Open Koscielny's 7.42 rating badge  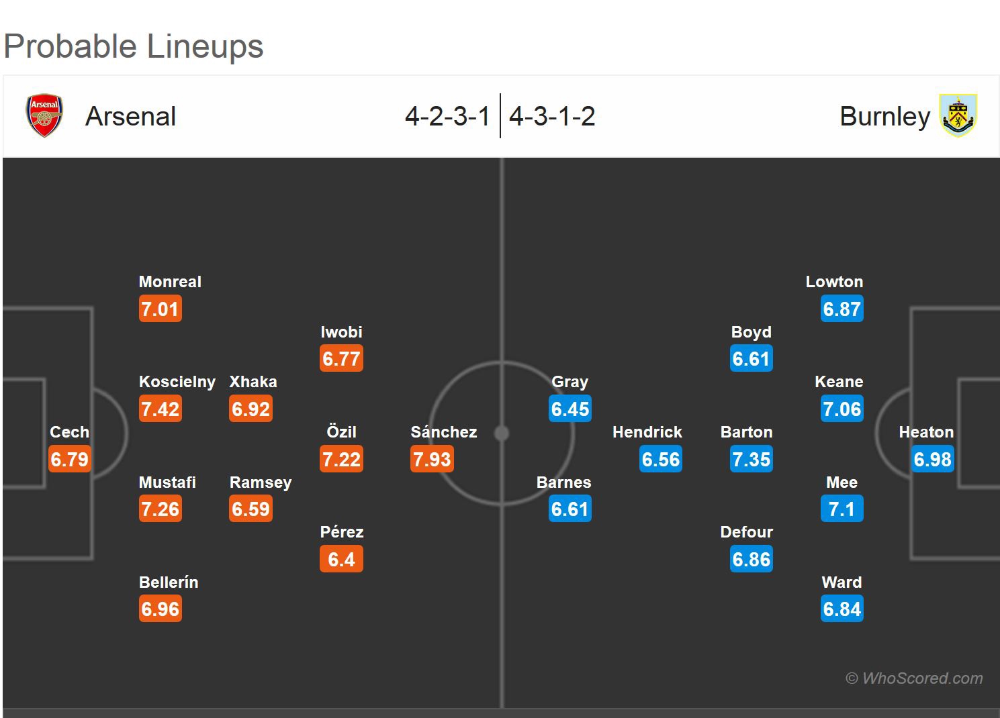[x=161, y=409]
